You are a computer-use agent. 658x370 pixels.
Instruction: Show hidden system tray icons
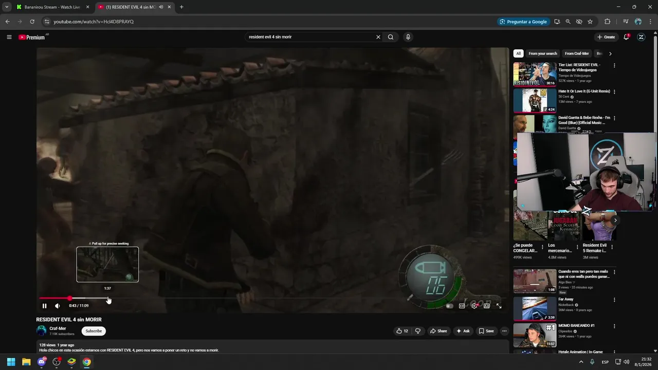point(581,362)
